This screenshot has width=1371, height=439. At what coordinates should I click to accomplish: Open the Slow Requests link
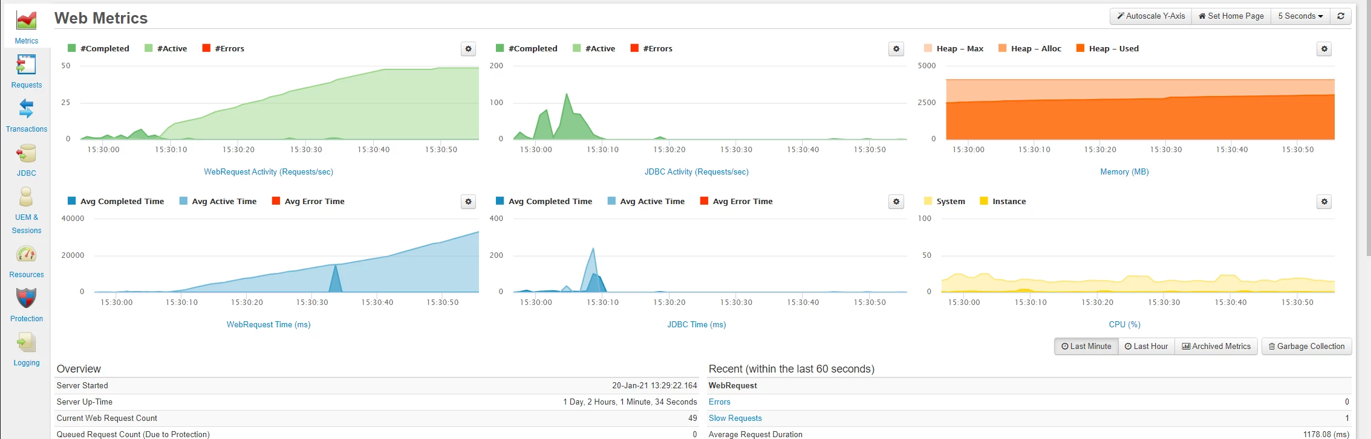tap(735, 418)
